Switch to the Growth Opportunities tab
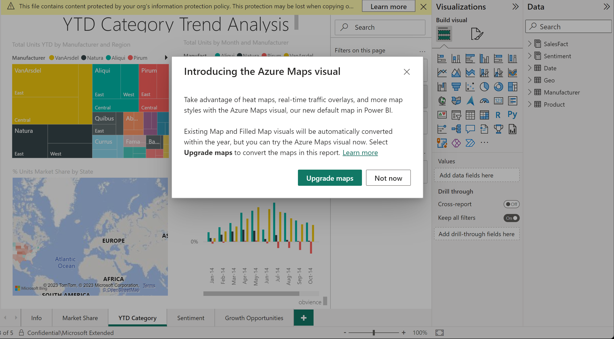 254,318
